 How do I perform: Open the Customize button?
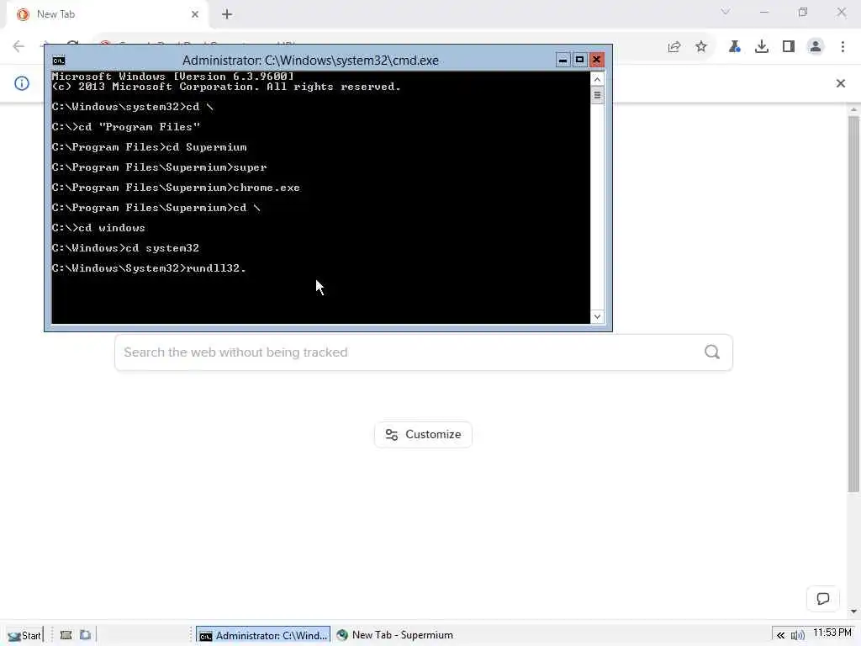click(424, 435)
